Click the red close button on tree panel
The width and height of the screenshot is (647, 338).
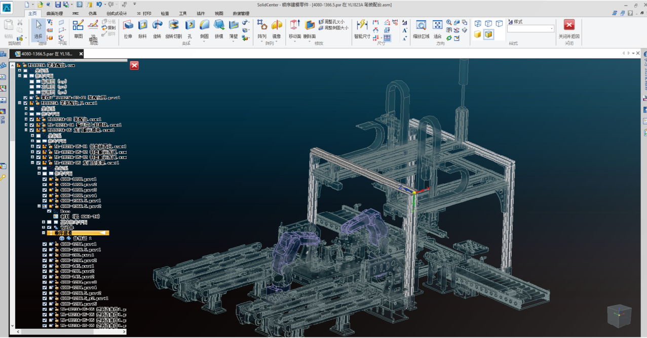(x=134, y=65)
